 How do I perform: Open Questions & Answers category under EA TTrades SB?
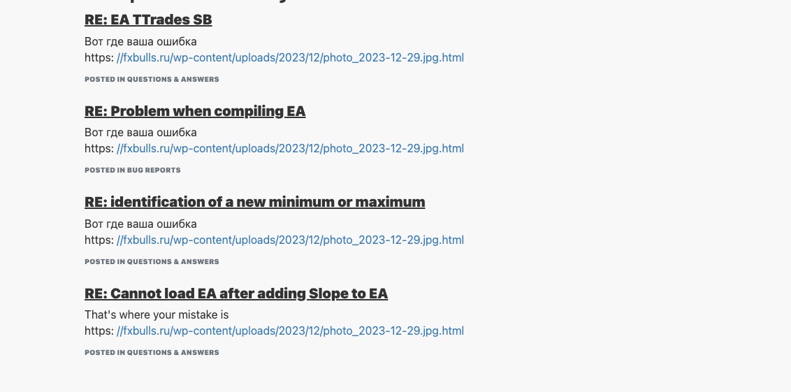[x=173, y=80]
